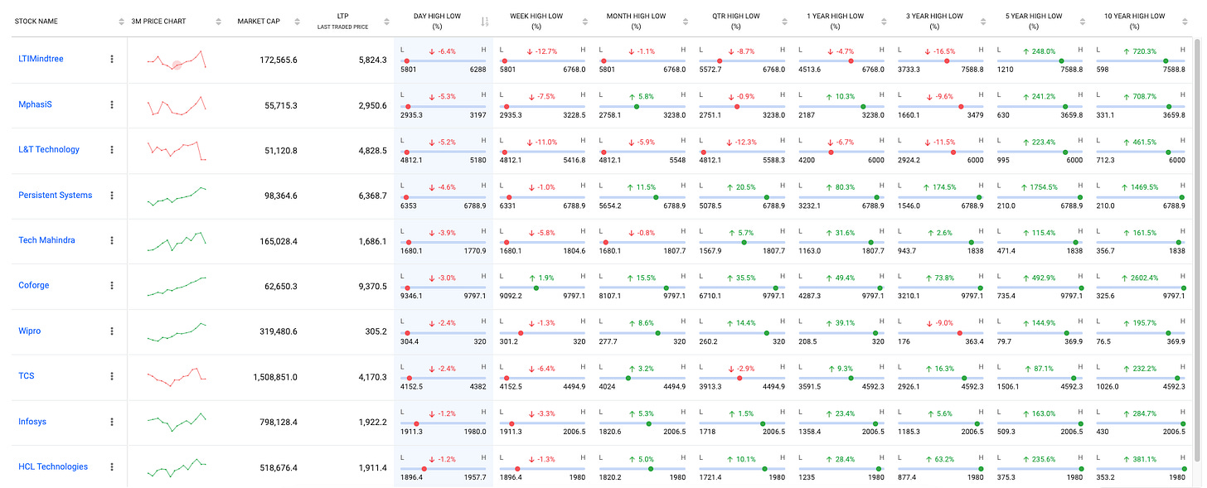Click Persistent Systems 5 year range bar
This screenshot has height=488, width=1207.
coord(1040,196)
